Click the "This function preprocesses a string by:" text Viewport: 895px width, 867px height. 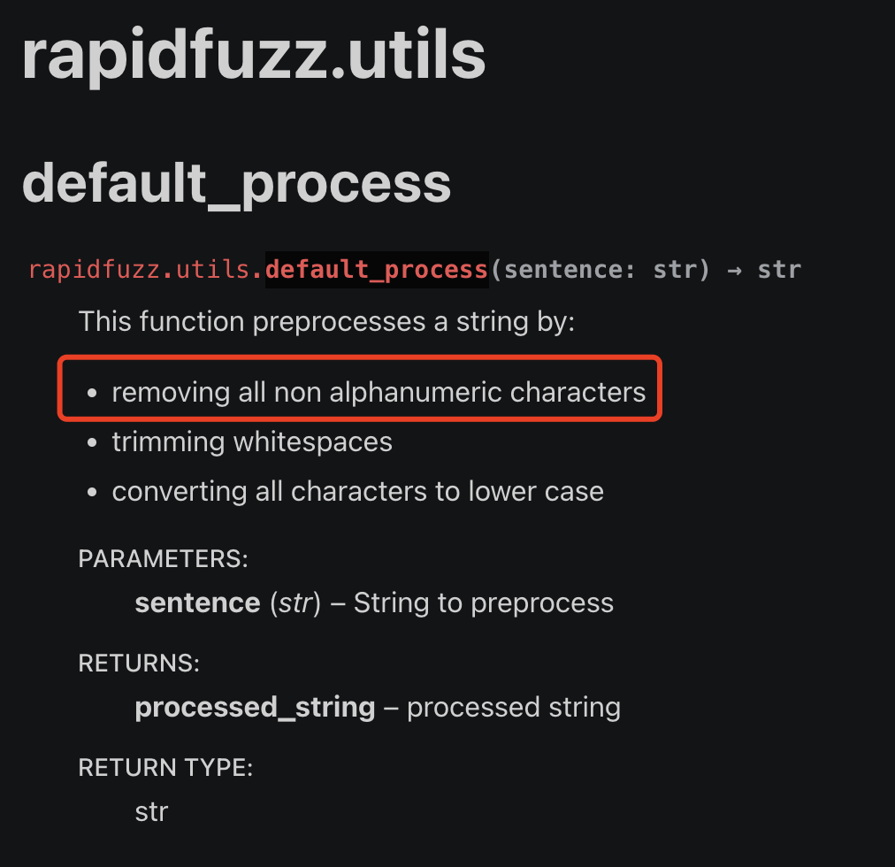pos(326,321)
